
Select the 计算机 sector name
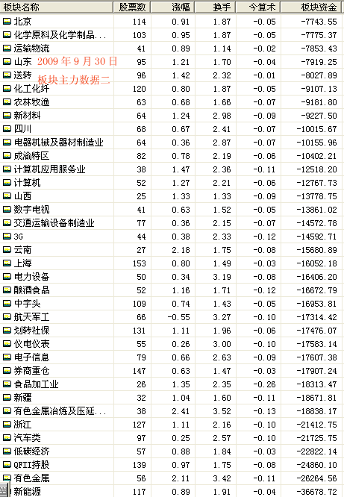pyautogui.click(x=27, y=183)
